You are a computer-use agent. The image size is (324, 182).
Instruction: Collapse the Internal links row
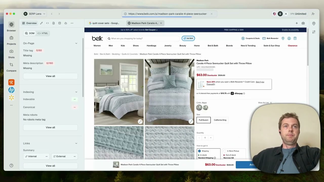coord(46,156)
